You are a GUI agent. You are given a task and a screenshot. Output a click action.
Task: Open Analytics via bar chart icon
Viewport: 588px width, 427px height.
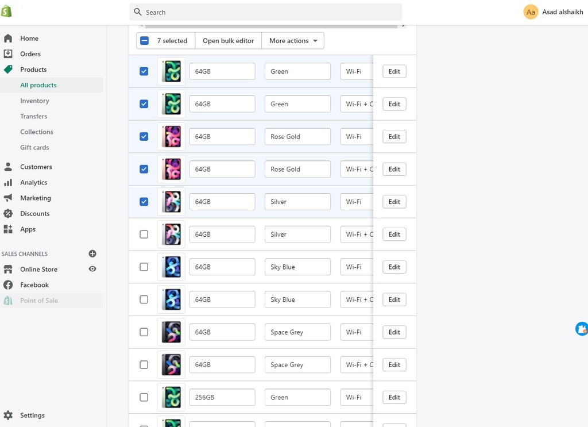tap(8, 182)
